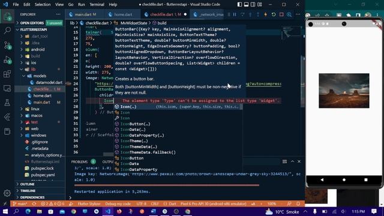
Task: Open the File menu
Action: tap(16, 4)
